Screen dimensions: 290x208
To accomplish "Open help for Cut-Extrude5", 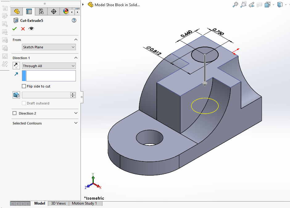I will [74, 21].
